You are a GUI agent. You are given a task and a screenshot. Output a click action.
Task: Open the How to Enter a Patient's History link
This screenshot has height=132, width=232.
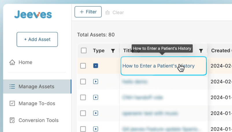158,66
